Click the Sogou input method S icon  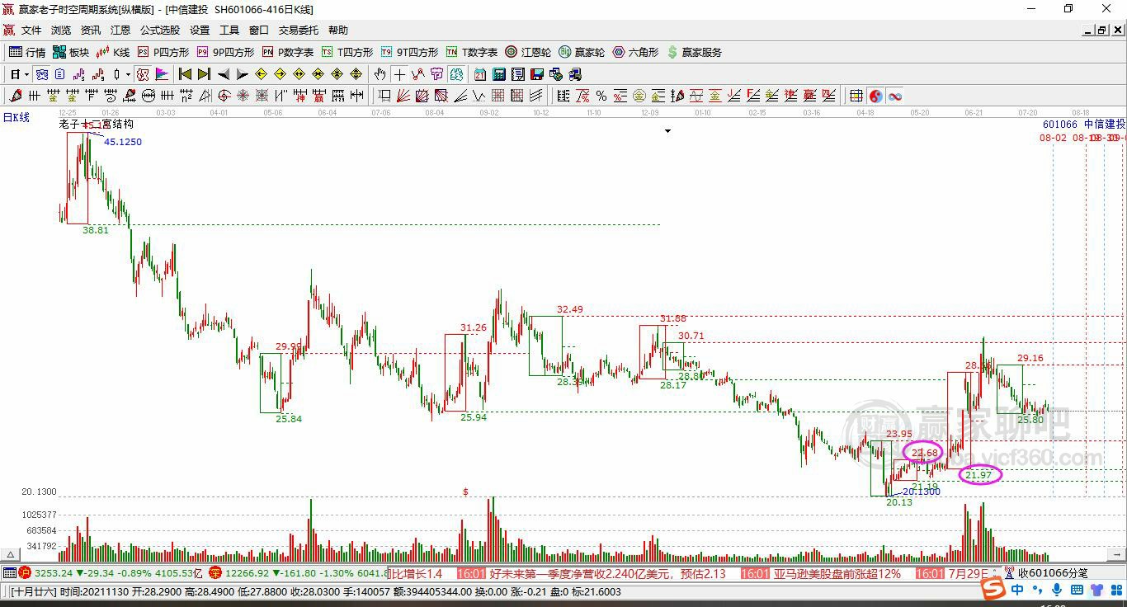tap(993, 590)
